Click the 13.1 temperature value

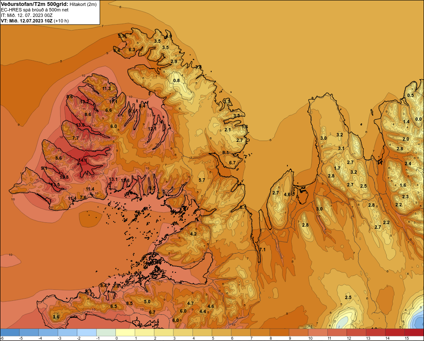113,179
